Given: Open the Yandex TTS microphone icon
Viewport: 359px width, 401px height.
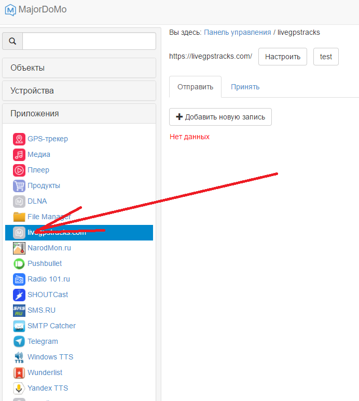Looking at the screenshot, I should point(19,389).
